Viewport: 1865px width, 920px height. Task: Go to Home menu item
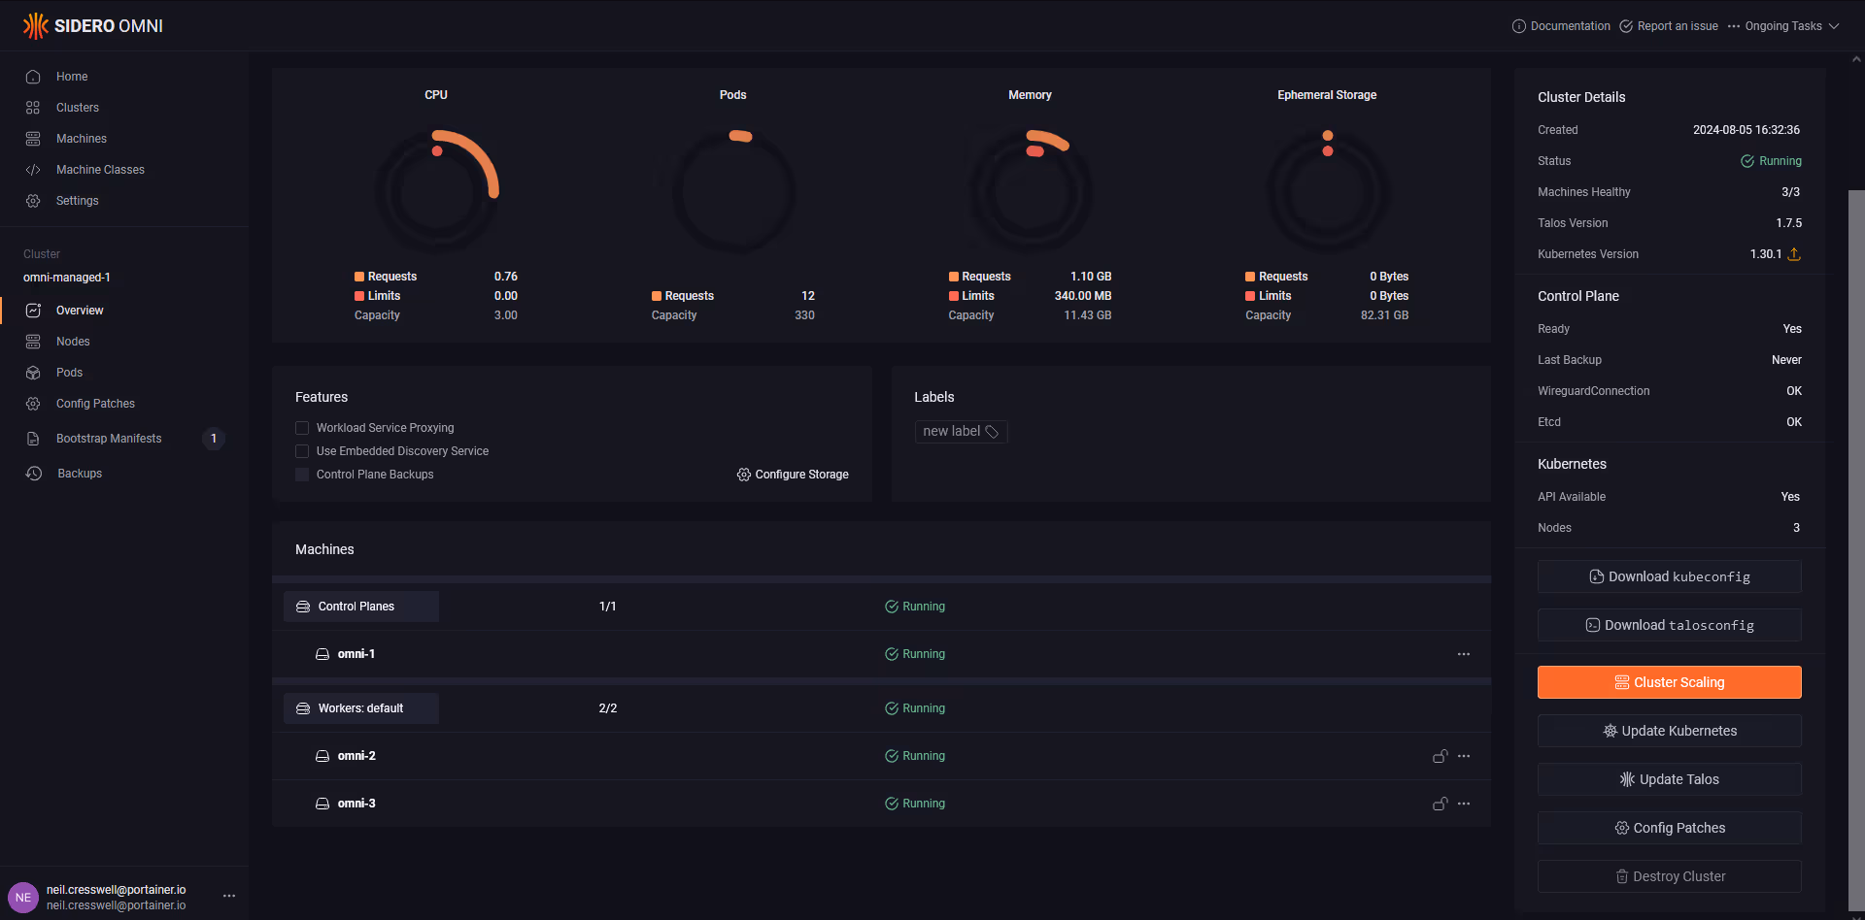click(72, 77)
